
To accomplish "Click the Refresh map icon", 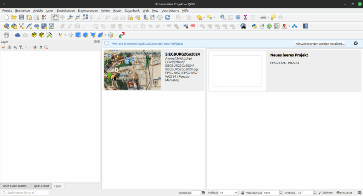I will [x=167, y=17].
